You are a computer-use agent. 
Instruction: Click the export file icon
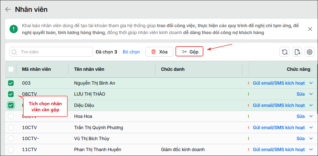point(297,52)
